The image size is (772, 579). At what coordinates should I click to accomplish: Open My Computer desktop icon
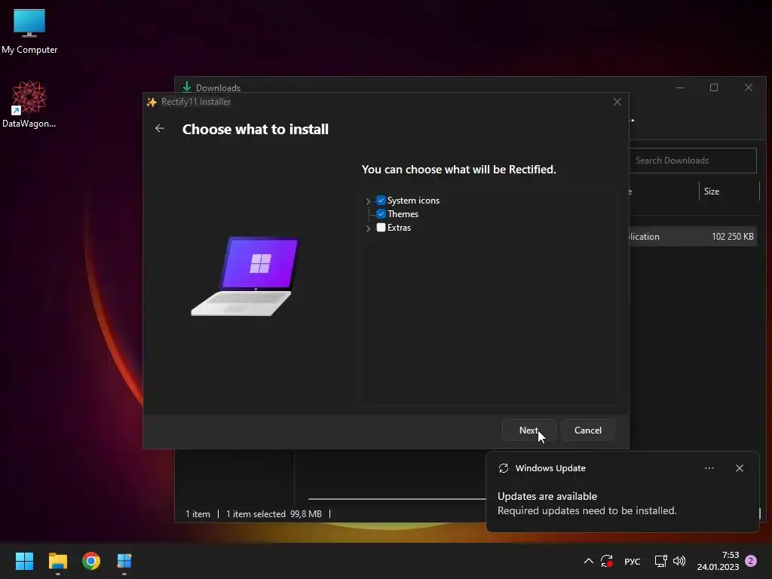(x=29, y=30)
